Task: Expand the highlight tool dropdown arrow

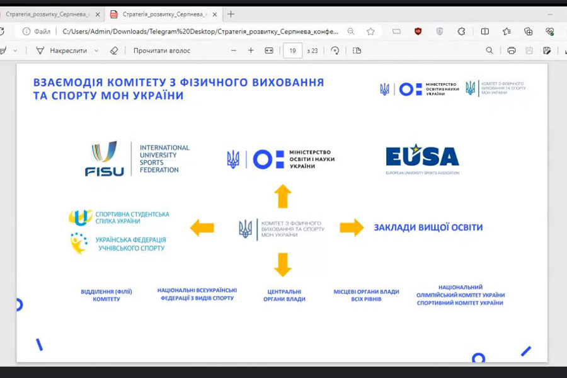Action: (x=15, y=50)
